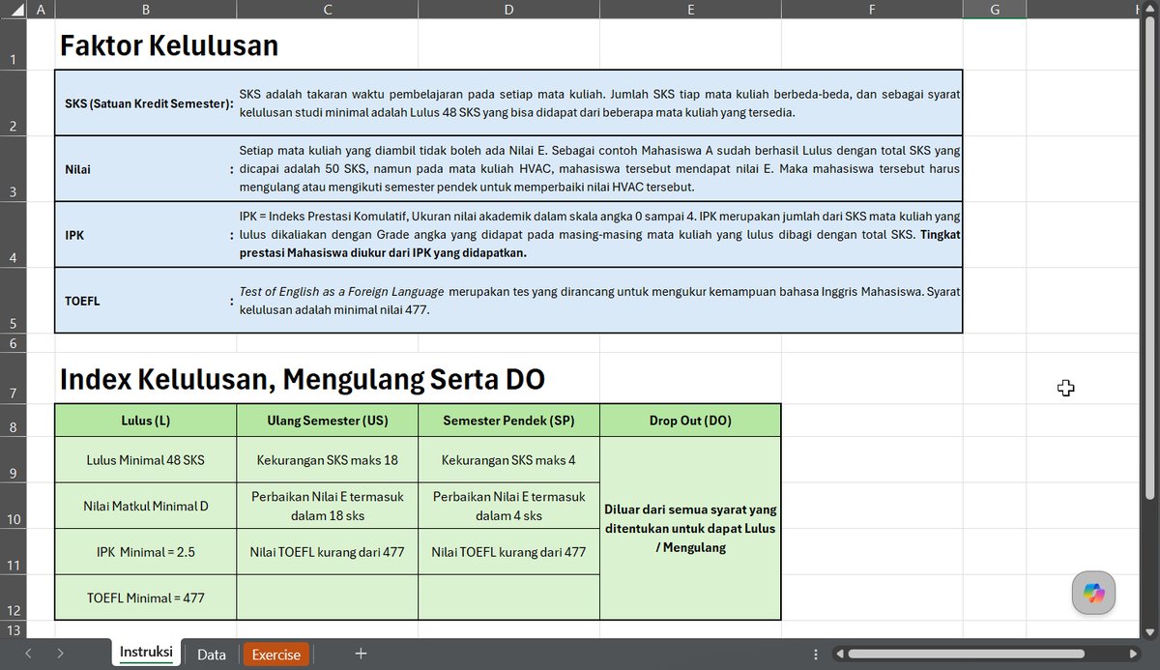Click the floating Copilot icon
The height and width of the screenshot is (670, 1160).
tap(1093, 593)
